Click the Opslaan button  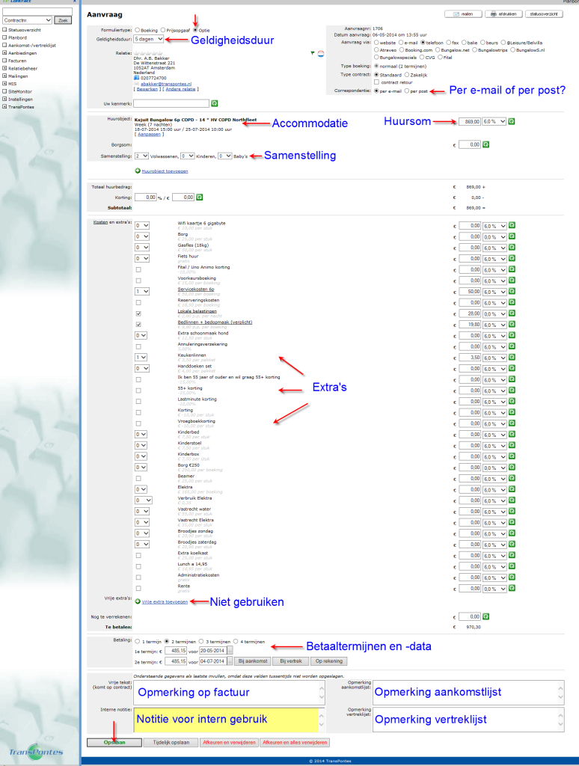[114, 742]
